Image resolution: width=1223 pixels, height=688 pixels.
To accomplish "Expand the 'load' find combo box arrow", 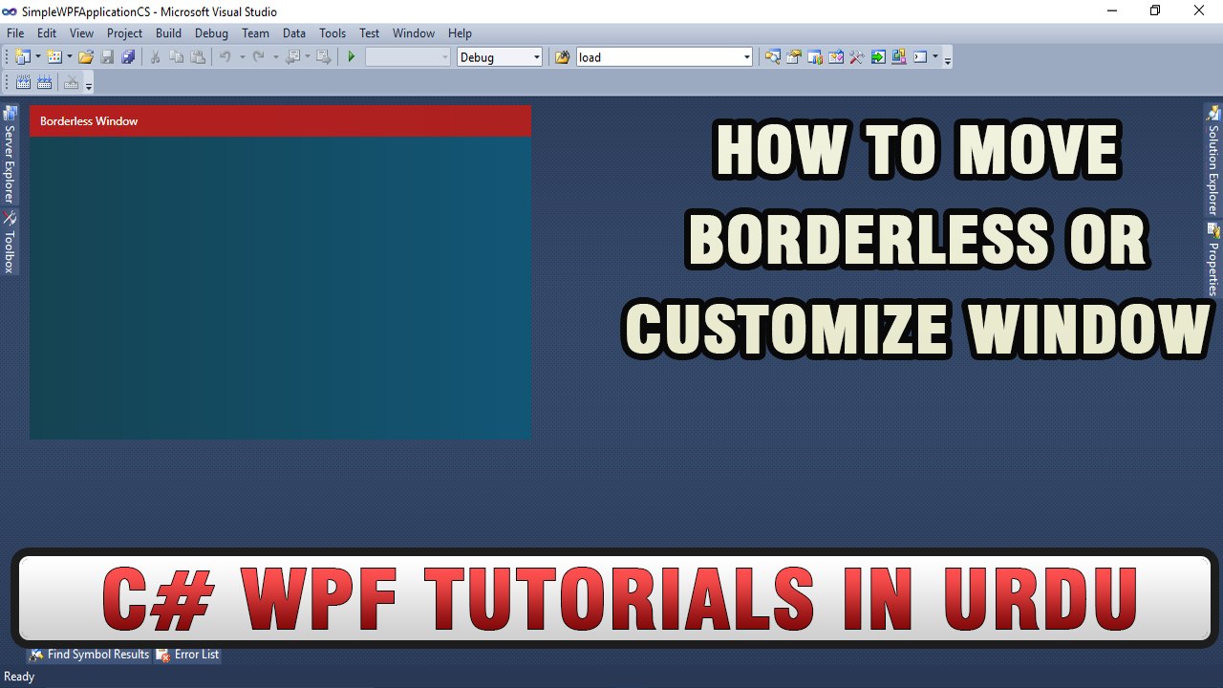I will pyautogui.click(x=746, y=57).
